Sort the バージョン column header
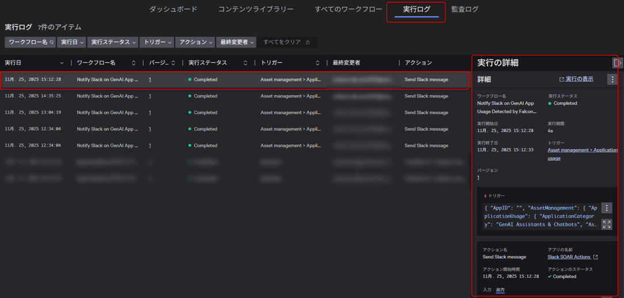Image resolution: width=624 pixels, height=298 pixels. click(x=173, y=63)
